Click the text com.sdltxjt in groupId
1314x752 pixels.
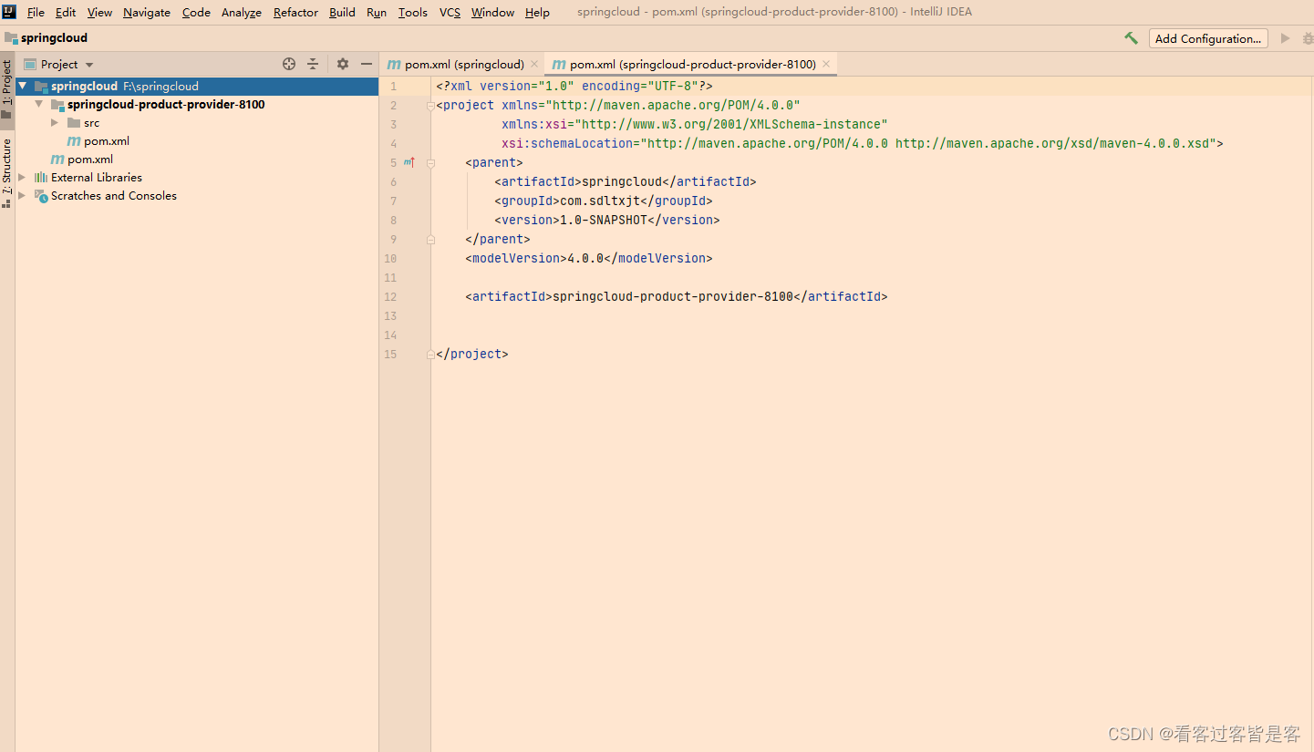(600, 201)
